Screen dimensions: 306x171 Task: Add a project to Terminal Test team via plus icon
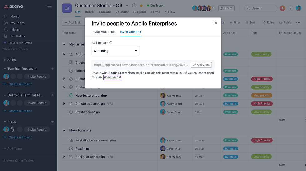pos(52,69)
